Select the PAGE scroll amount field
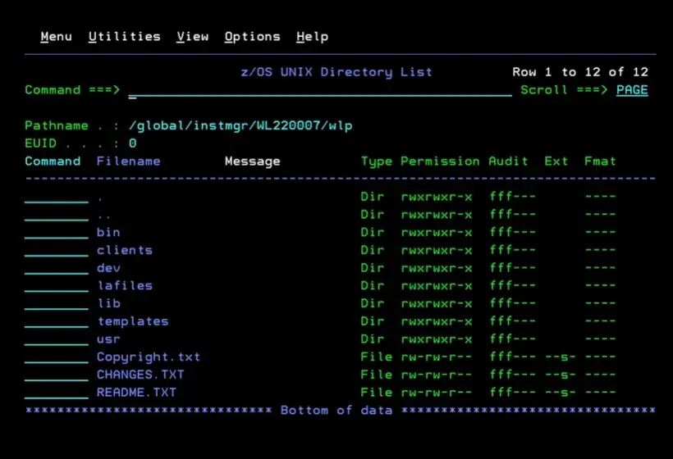The height and width of the screenshot is (459, 673). (x=632, y=90)
